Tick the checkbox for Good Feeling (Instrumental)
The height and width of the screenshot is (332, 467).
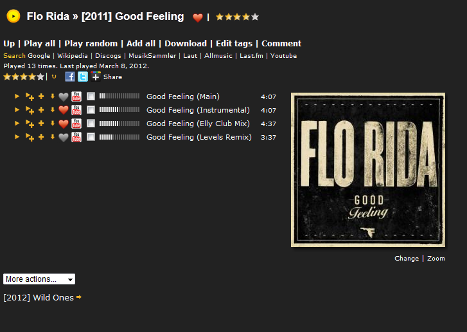(91, 110)
